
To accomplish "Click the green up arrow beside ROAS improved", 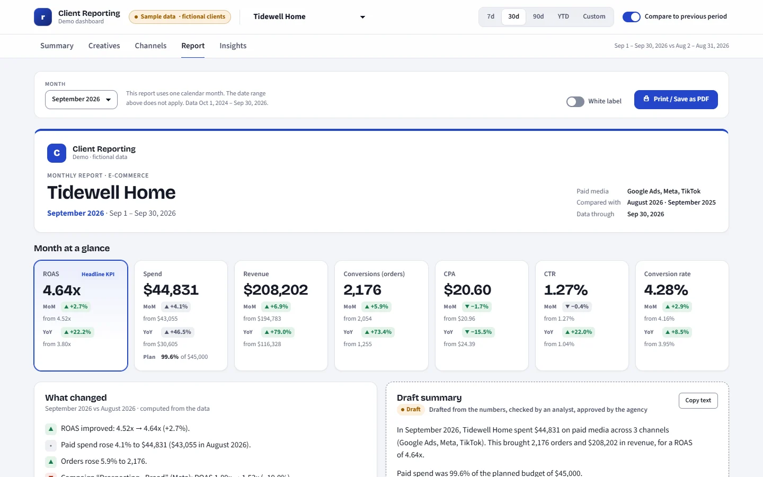I will (51, 429).
